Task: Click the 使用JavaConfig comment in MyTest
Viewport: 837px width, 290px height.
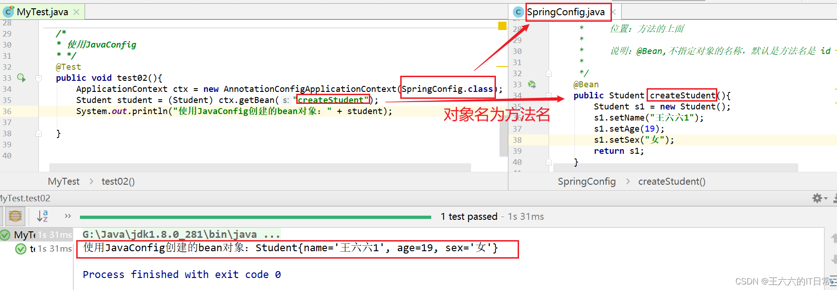Action: pyautogui.click(x=102, y=45)
